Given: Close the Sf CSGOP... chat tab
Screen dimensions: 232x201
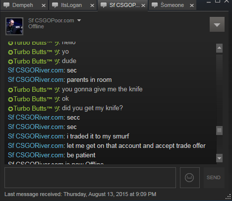Looking at the screenshot, I should tap(143, 5).
